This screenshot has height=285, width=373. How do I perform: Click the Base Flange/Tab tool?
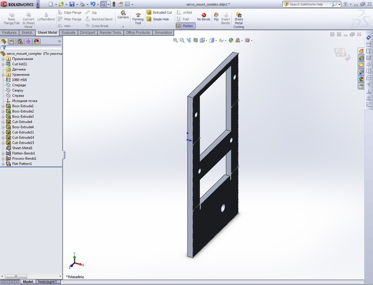12,19
